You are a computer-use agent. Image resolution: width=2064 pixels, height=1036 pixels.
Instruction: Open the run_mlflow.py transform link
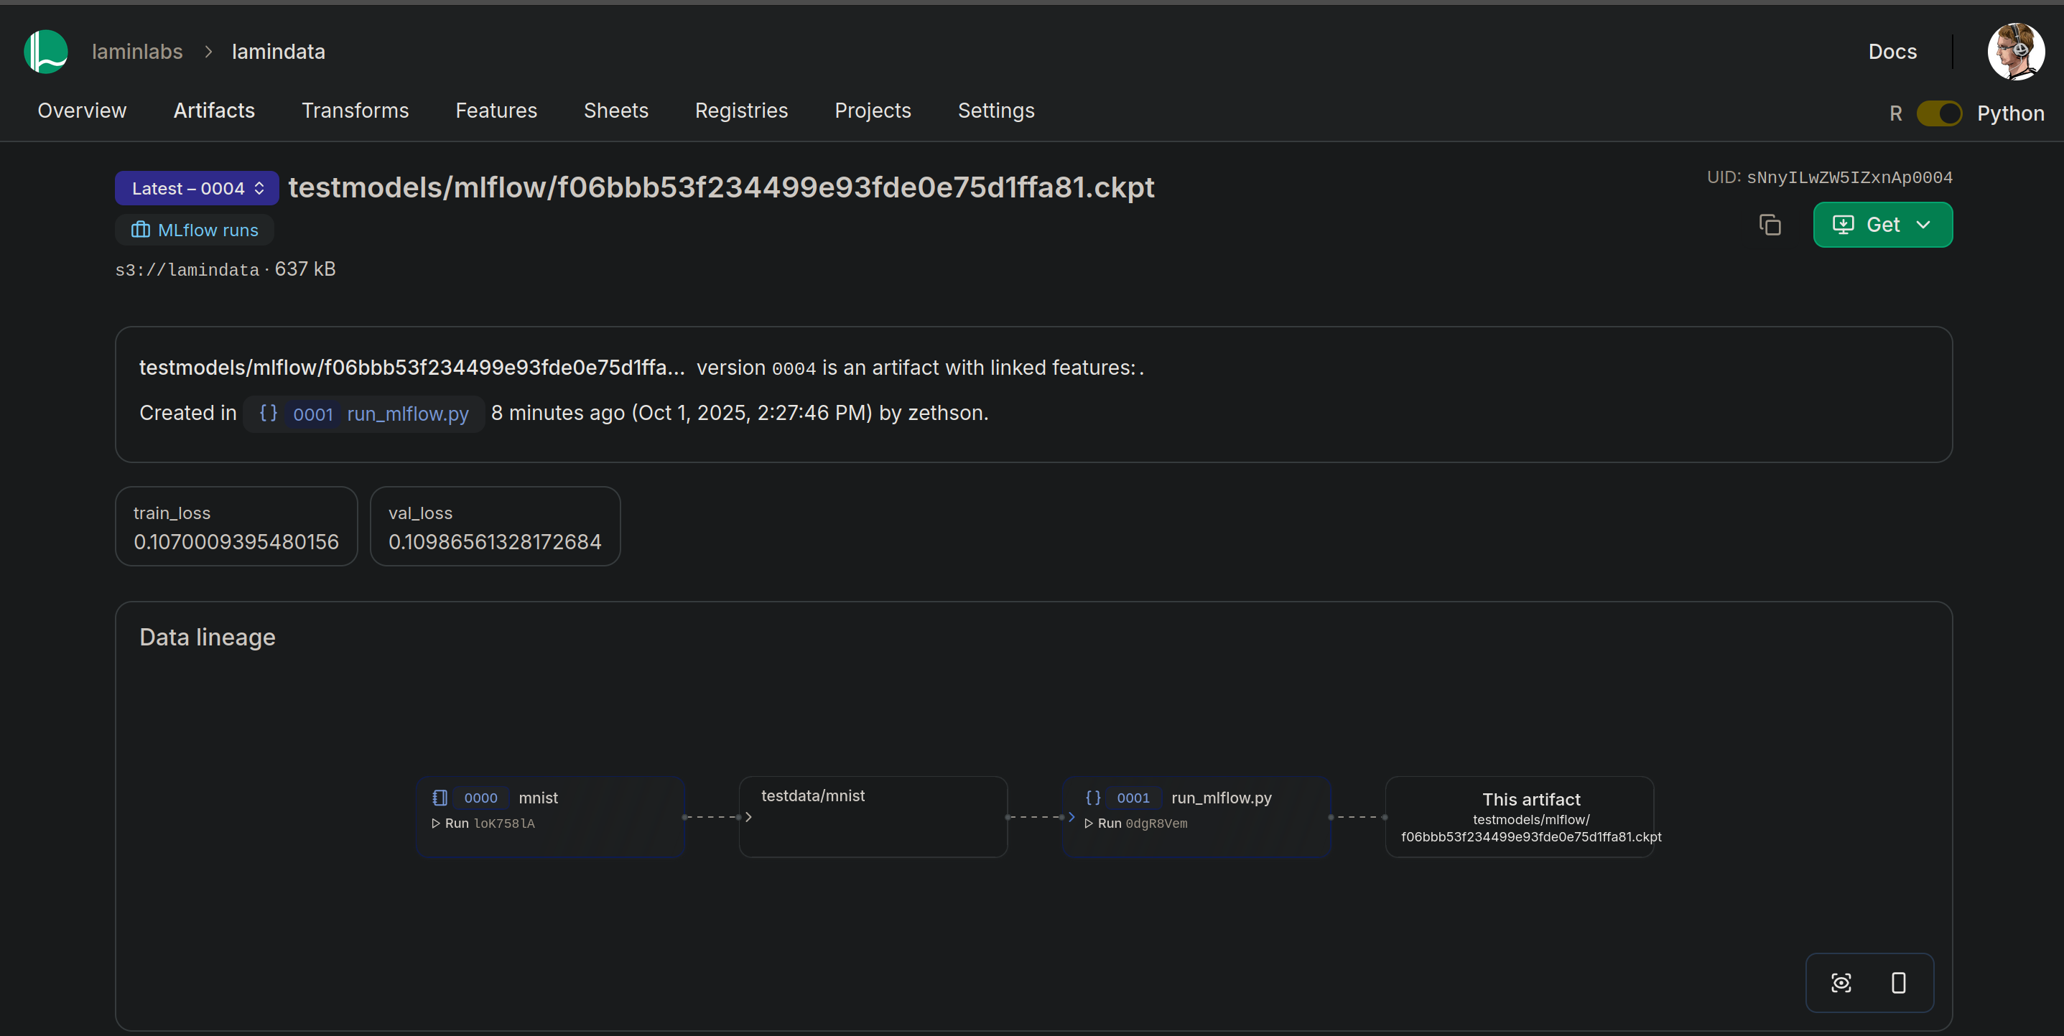407,414
